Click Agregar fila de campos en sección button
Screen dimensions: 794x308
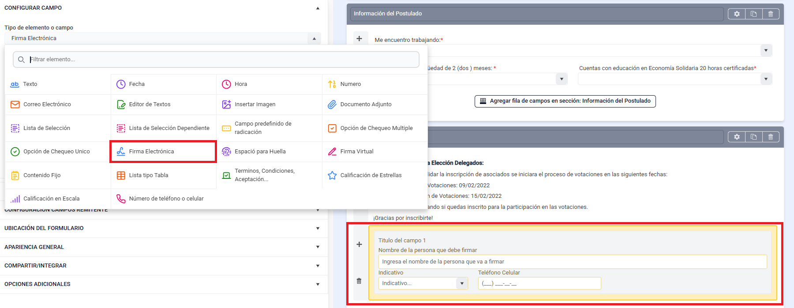tap(565, 101)
